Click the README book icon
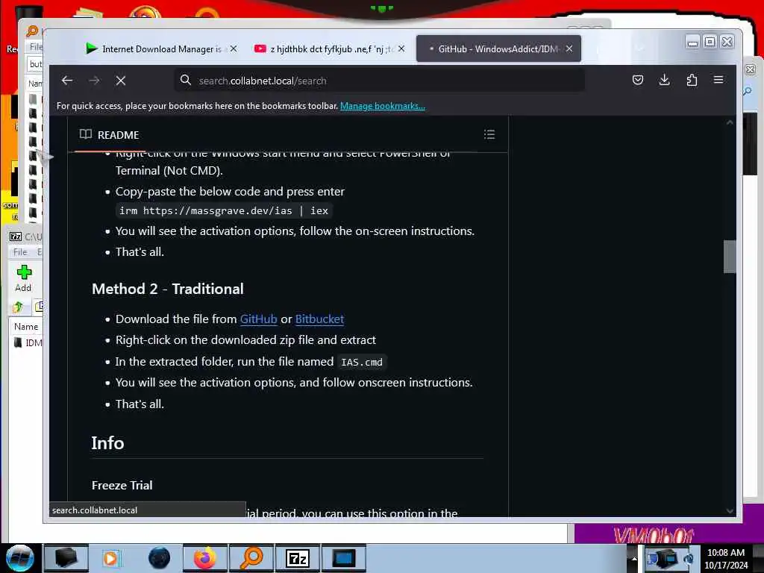This screenshot has width=764, height=573. tap(85, 134)
